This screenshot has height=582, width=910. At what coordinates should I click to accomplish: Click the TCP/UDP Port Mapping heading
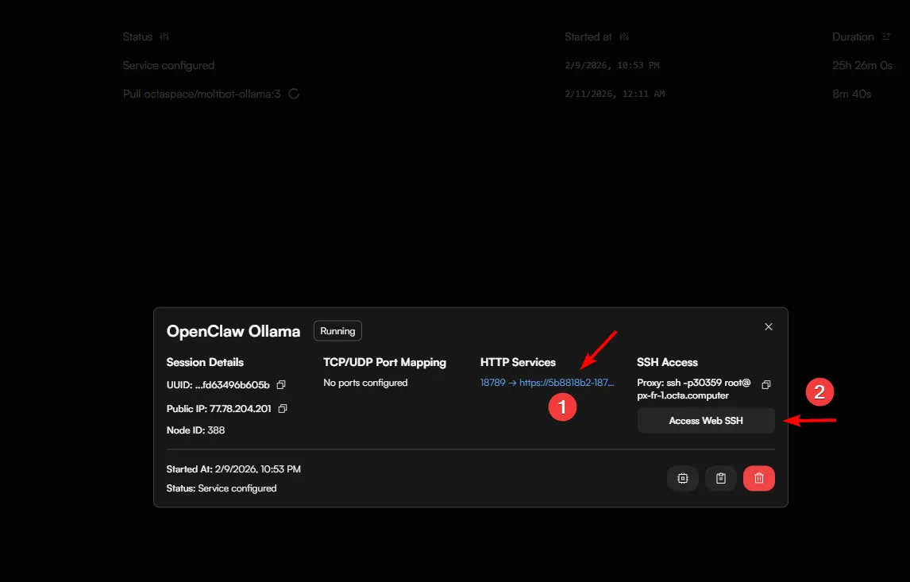click(x=385, y=362)
